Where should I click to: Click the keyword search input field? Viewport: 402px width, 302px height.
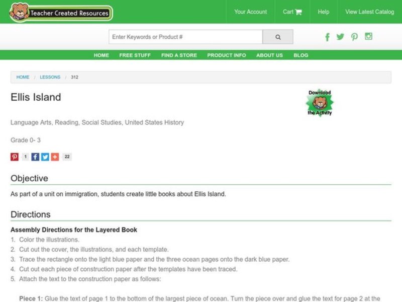[x=186, y=36]
